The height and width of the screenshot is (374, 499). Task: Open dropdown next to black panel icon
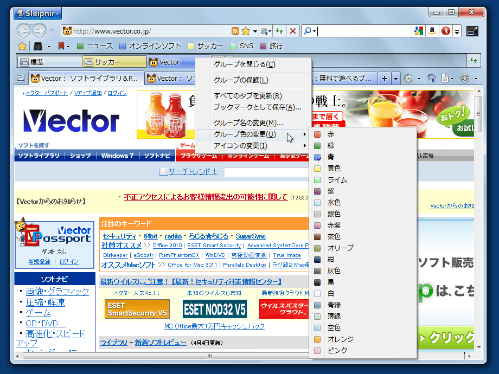[49, 47]
